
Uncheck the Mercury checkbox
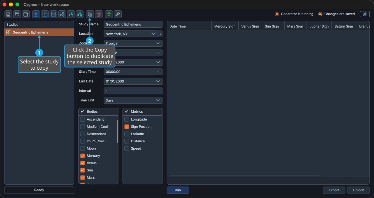[x=83, y=156]
